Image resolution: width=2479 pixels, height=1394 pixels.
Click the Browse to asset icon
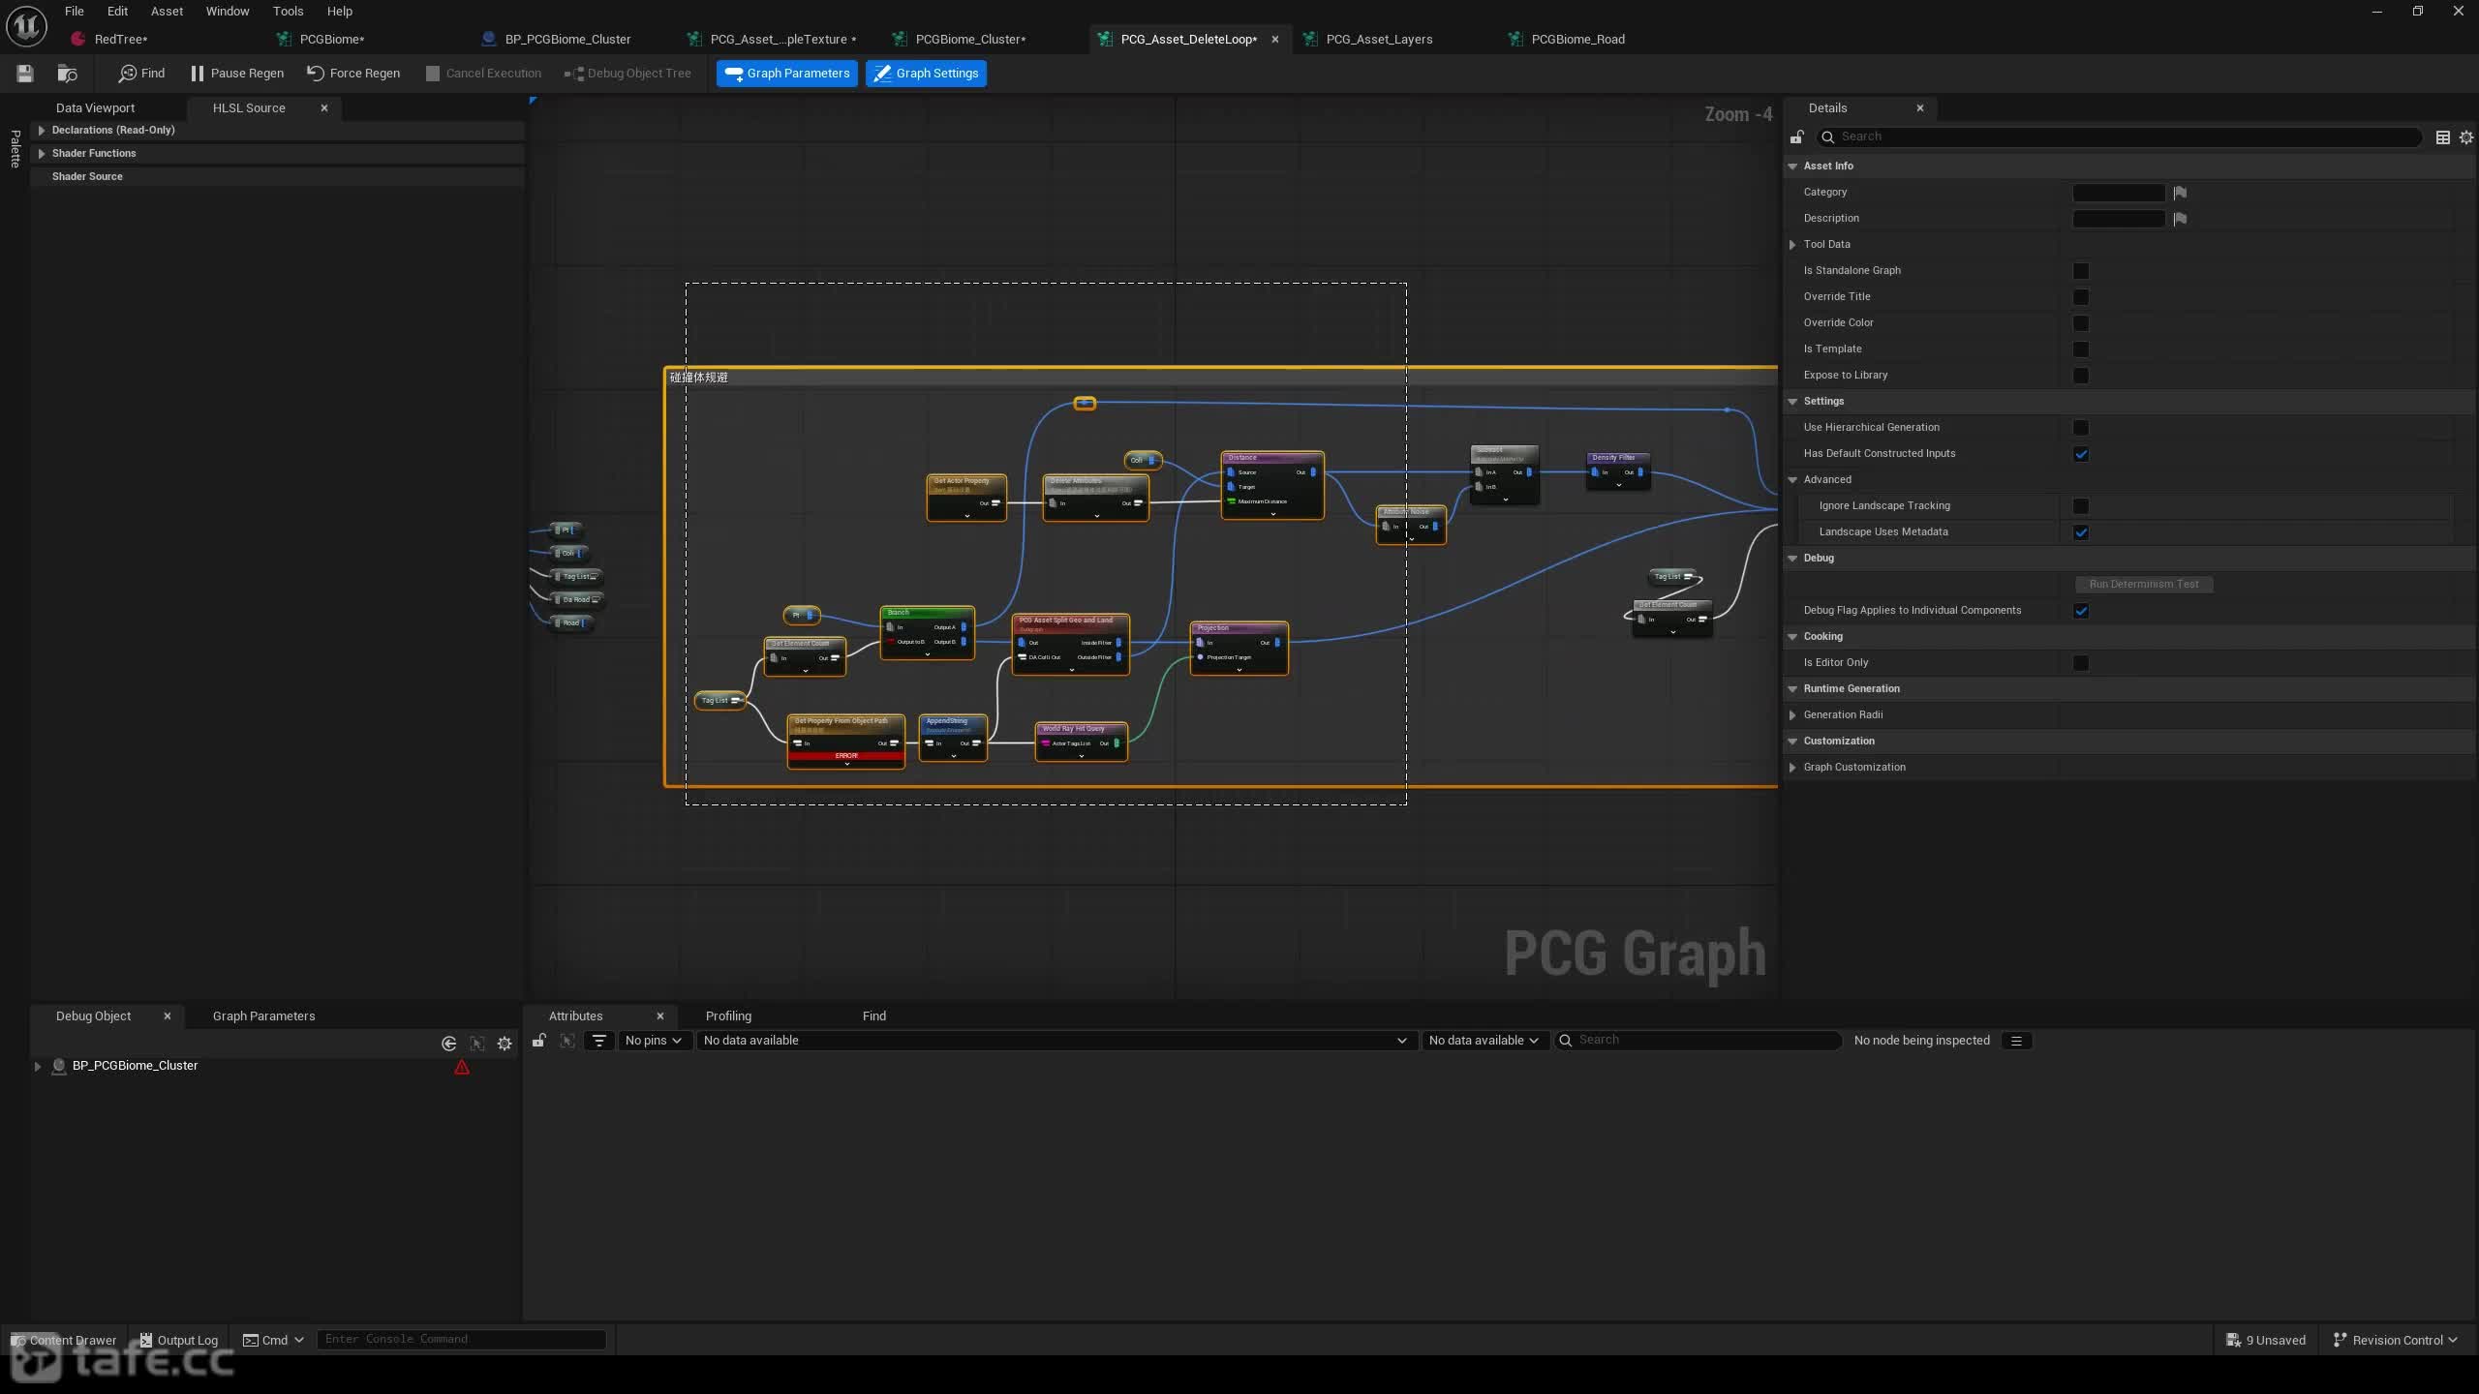(x=67, y=74)
